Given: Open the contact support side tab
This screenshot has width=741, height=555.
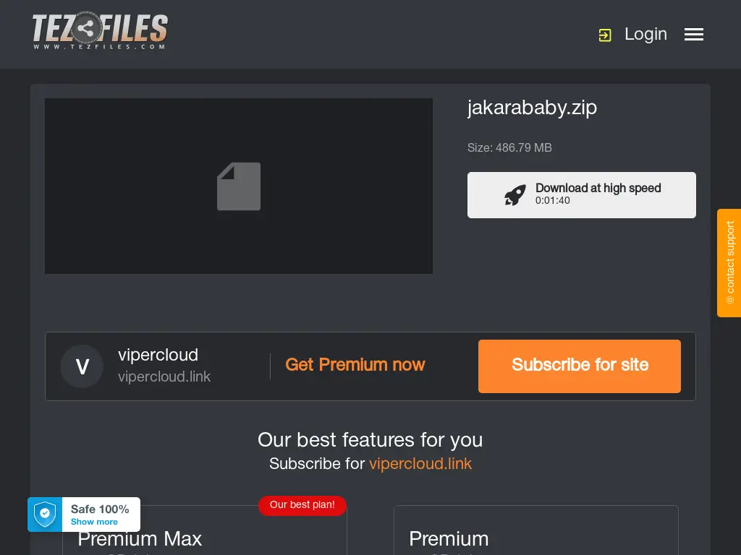Looking at the screenshot, I should click(729, 263).
